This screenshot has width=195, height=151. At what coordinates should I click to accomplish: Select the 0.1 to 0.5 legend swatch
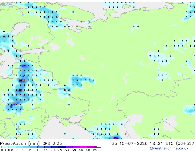[5, 147]
